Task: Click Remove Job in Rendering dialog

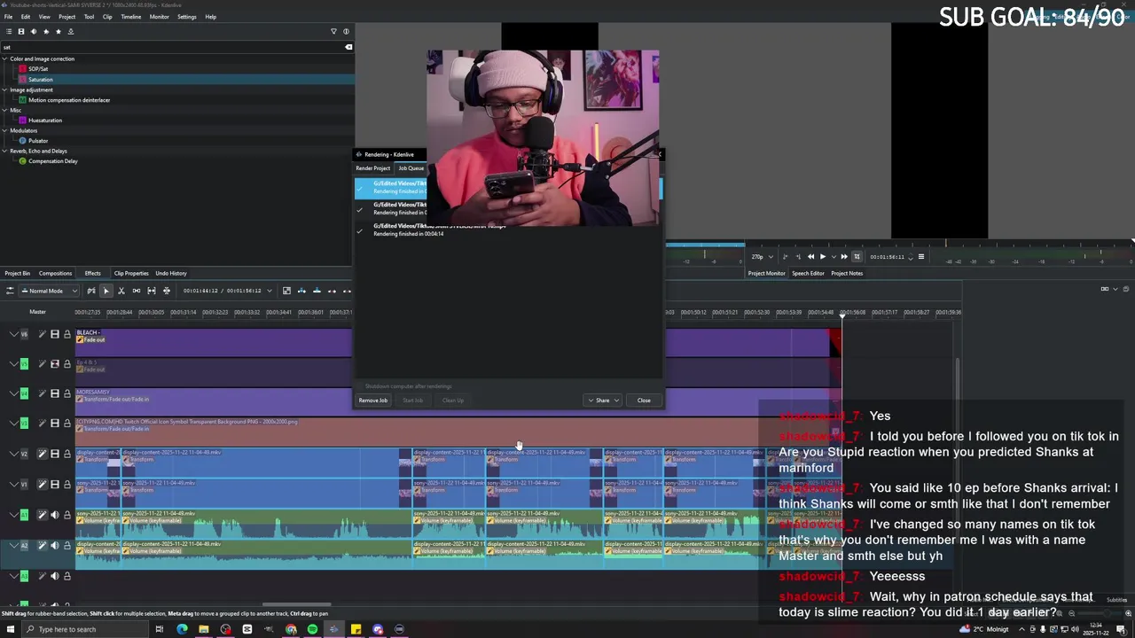Action: coord(372,401)
